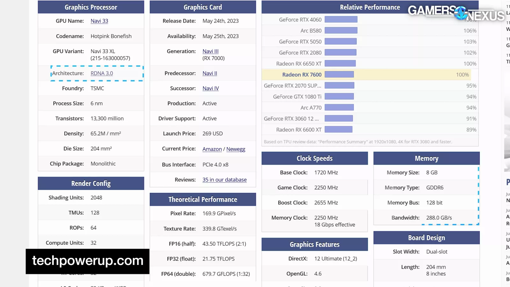Check current price on Amazon
Screen dimensions: 510x287
pyautogui.click(x=212, y=149)
